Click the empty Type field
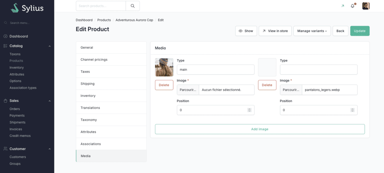 click(x=318, y=70)
